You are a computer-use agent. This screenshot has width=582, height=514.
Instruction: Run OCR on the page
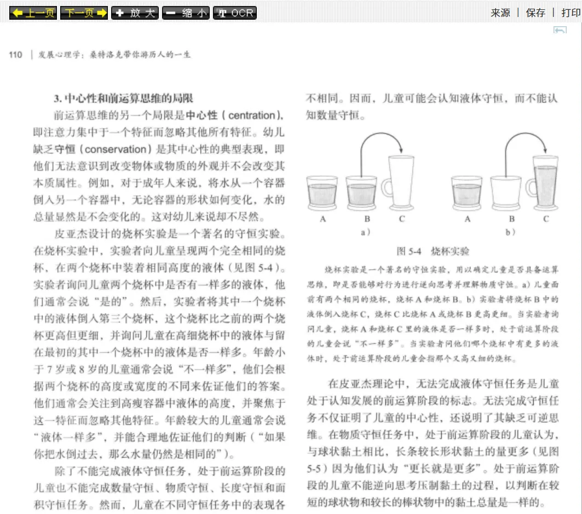point(235,13)
